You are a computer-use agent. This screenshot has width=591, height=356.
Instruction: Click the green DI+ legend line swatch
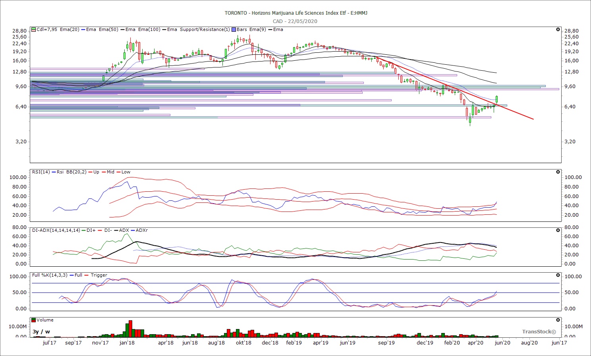(x=83, y=230)
